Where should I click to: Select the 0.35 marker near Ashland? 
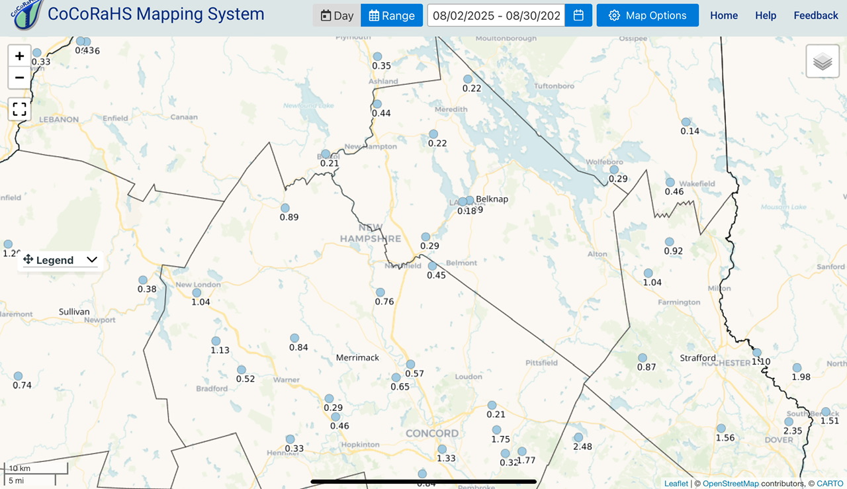(x=378, y=57)
